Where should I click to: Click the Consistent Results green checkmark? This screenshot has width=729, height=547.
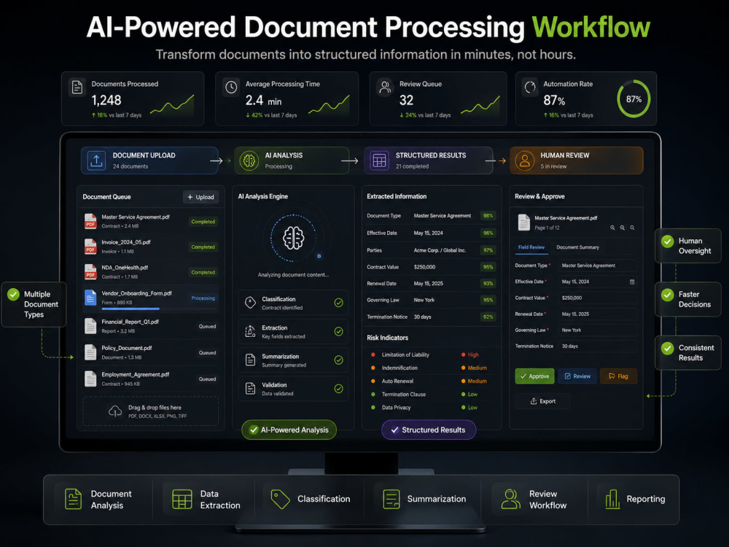pos(668,349)
